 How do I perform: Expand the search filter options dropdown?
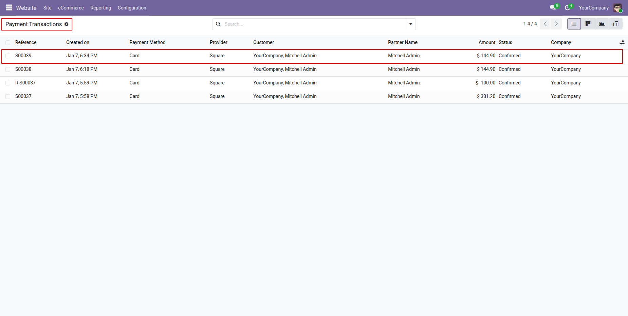point(410,24)
